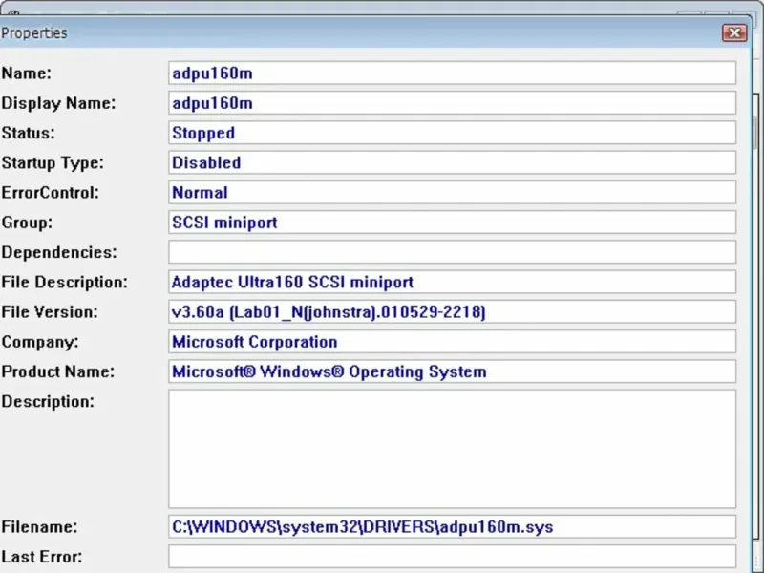Screen dimensions: 764x573
Task: Click the Filename field with adpu160m.sys path
Action: [452, 527]
